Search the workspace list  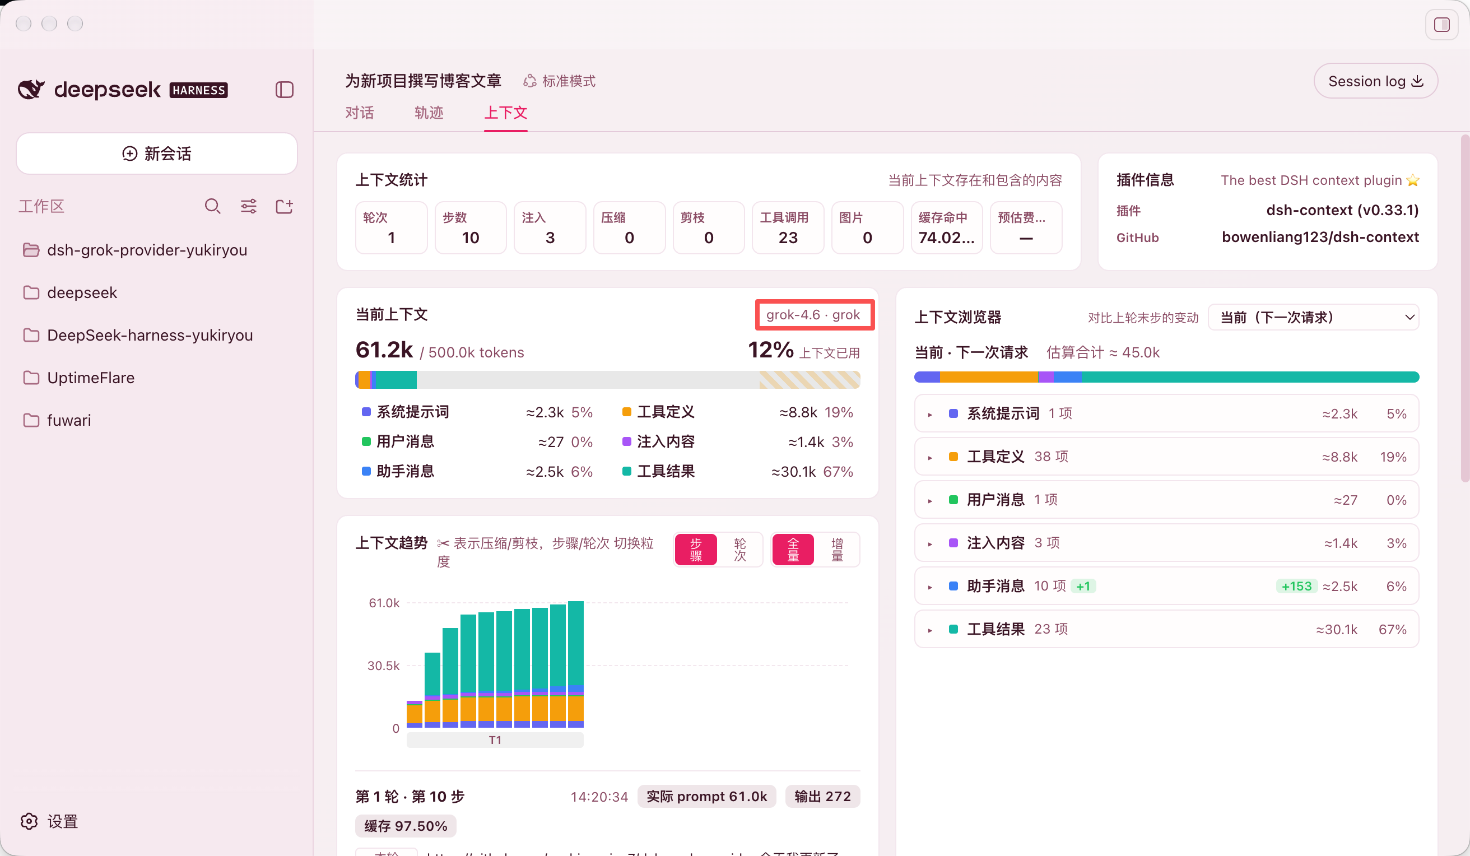212,206
